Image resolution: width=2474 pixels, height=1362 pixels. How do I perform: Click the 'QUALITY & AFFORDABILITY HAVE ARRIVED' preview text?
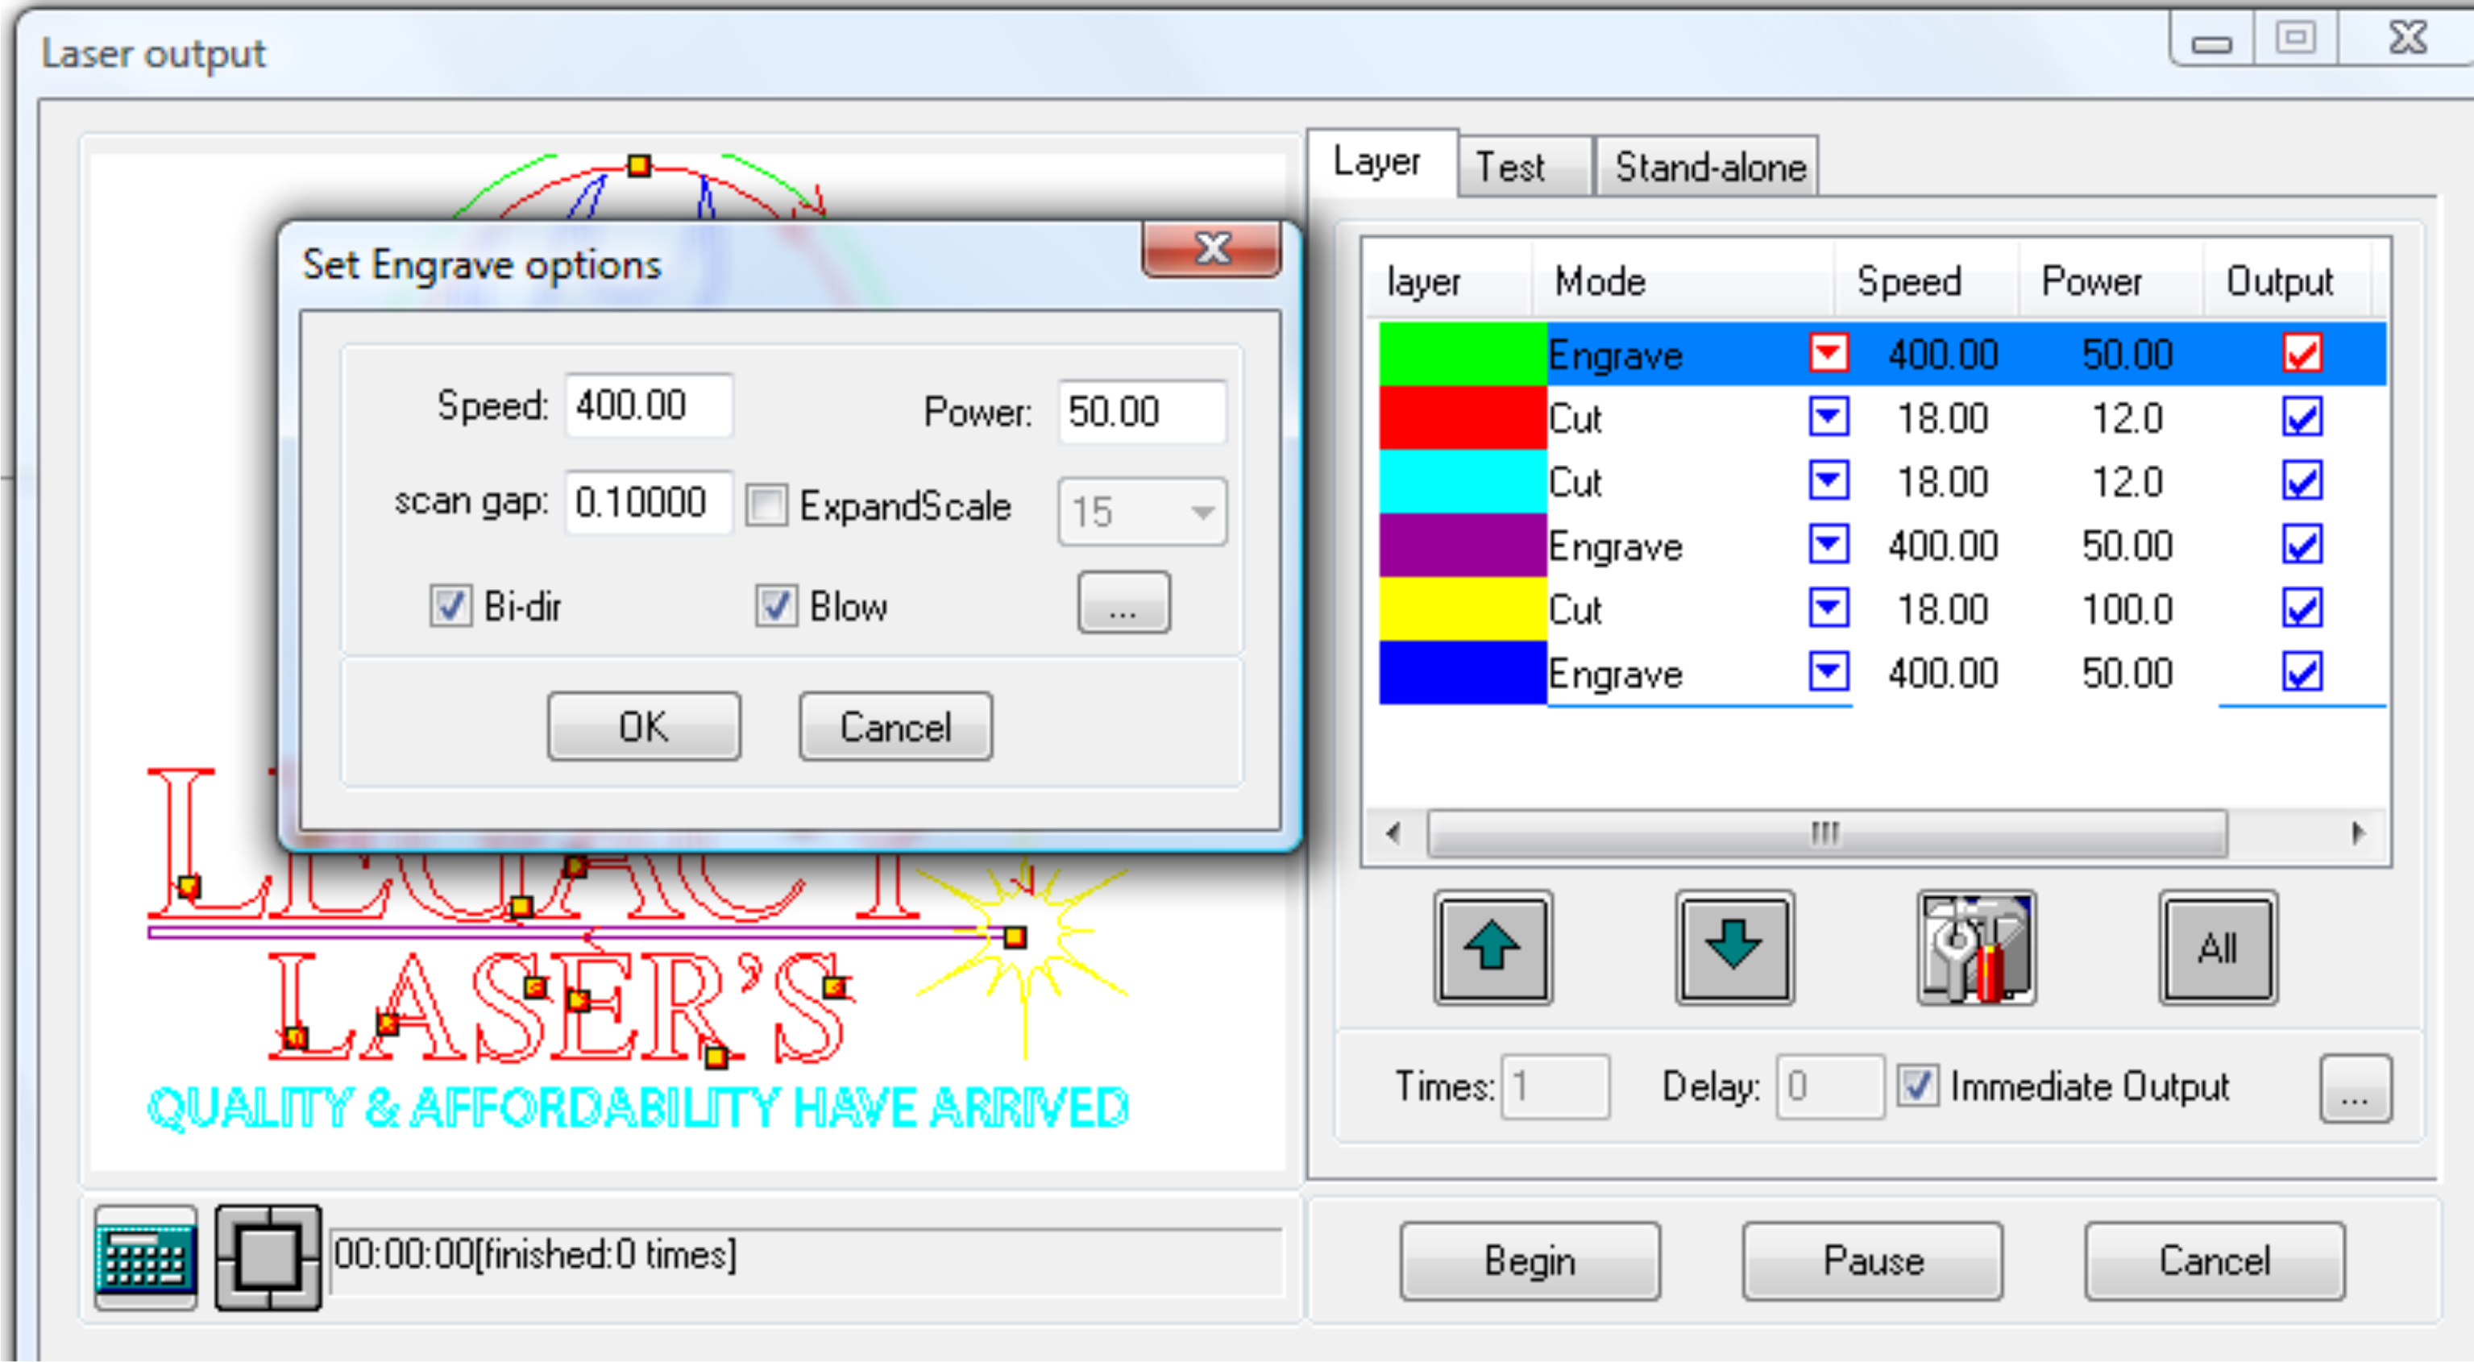click(637, 1108)
